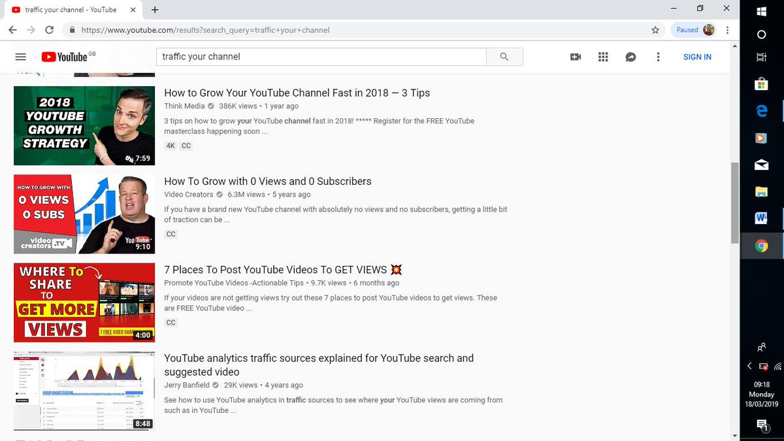Click CC badge under '7 Places To Post' video

click(171, 323)
